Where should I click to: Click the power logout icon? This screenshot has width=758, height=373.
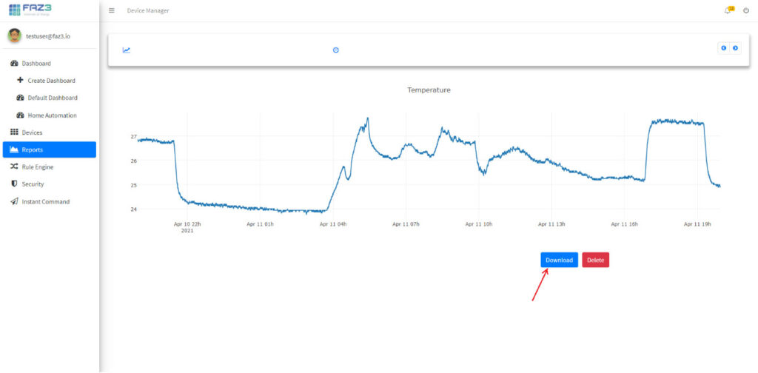pyautogui.click(x=745, y=10)
